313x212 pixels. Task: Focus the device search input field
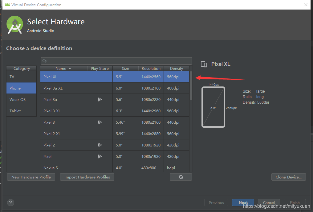(116, 61)
